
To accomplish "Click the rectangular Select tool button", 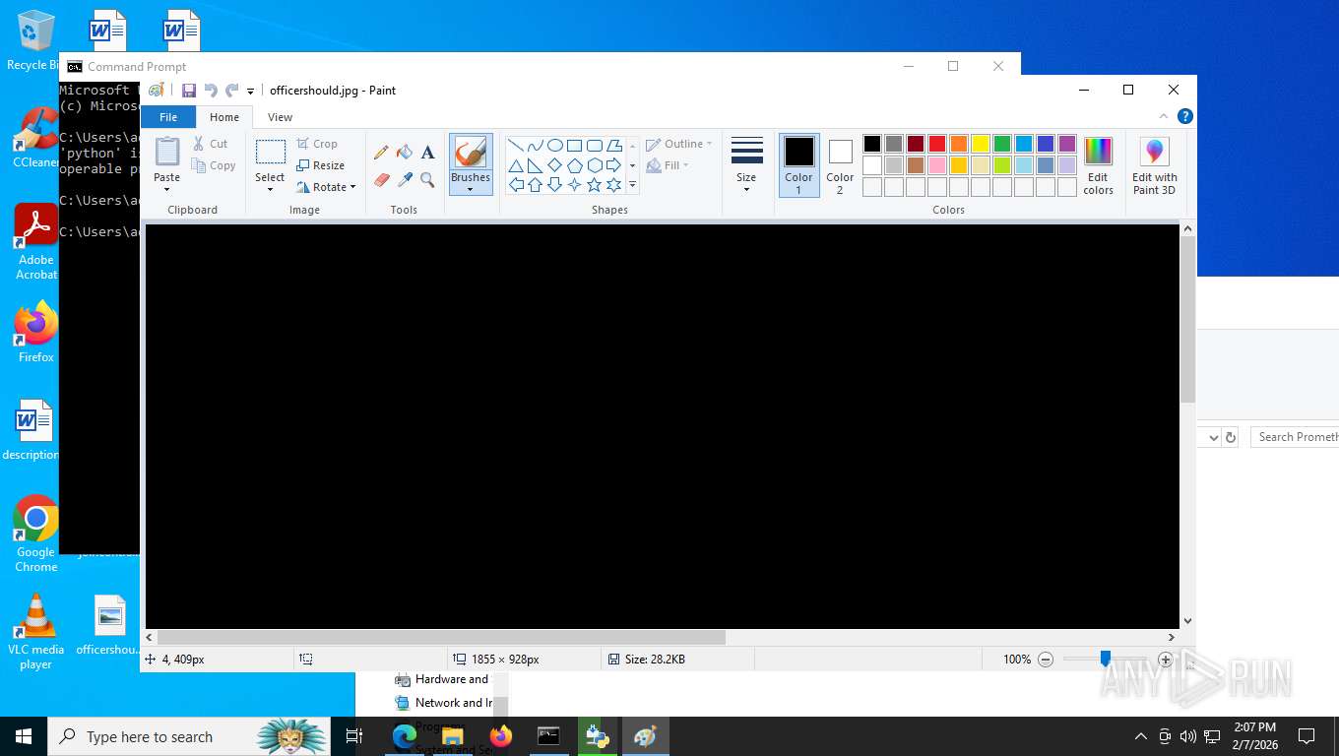I will click(270, 153).
